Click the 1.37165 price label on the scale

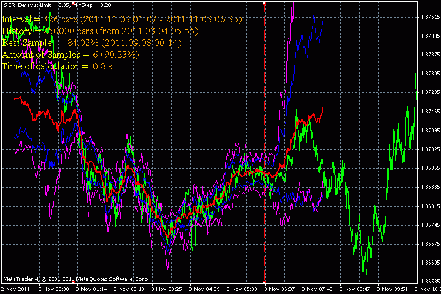[x=427, y=112]
